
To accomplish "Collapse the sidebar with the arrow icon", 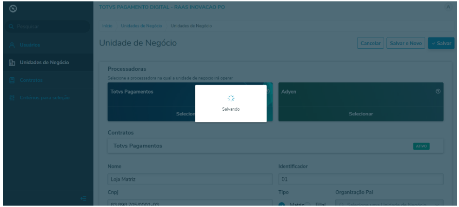I will (83, 199).
